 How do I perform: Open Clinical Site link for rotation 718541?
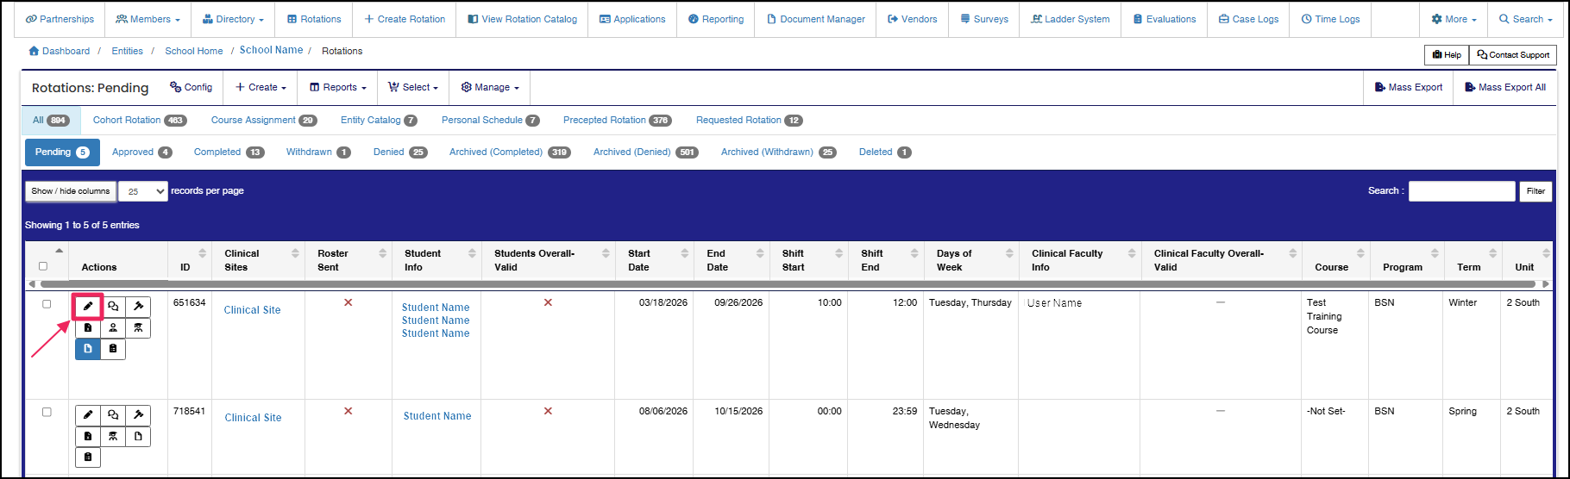point(253,418)
